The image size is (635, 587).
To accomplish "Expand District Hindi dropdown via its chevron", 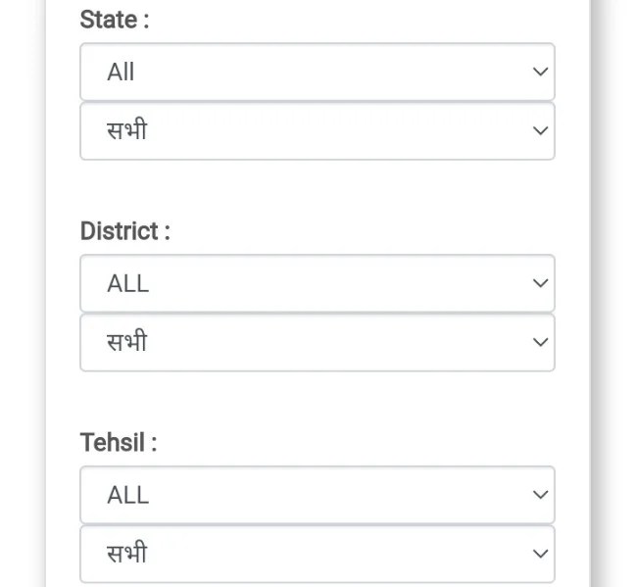I will [x=539, y=342].
